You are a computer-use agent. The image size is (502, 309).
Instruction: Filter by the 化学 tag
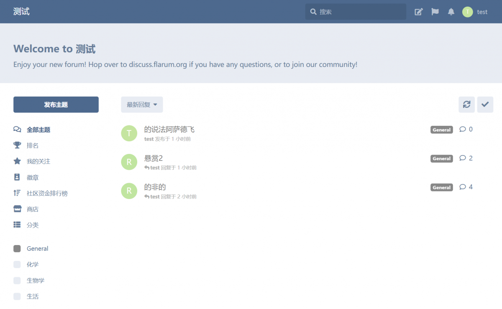[x=33, y=264]
